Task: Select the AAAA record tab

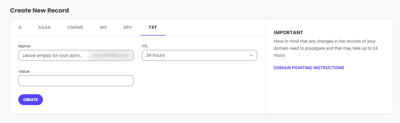Action: click(x=44, y=27)
